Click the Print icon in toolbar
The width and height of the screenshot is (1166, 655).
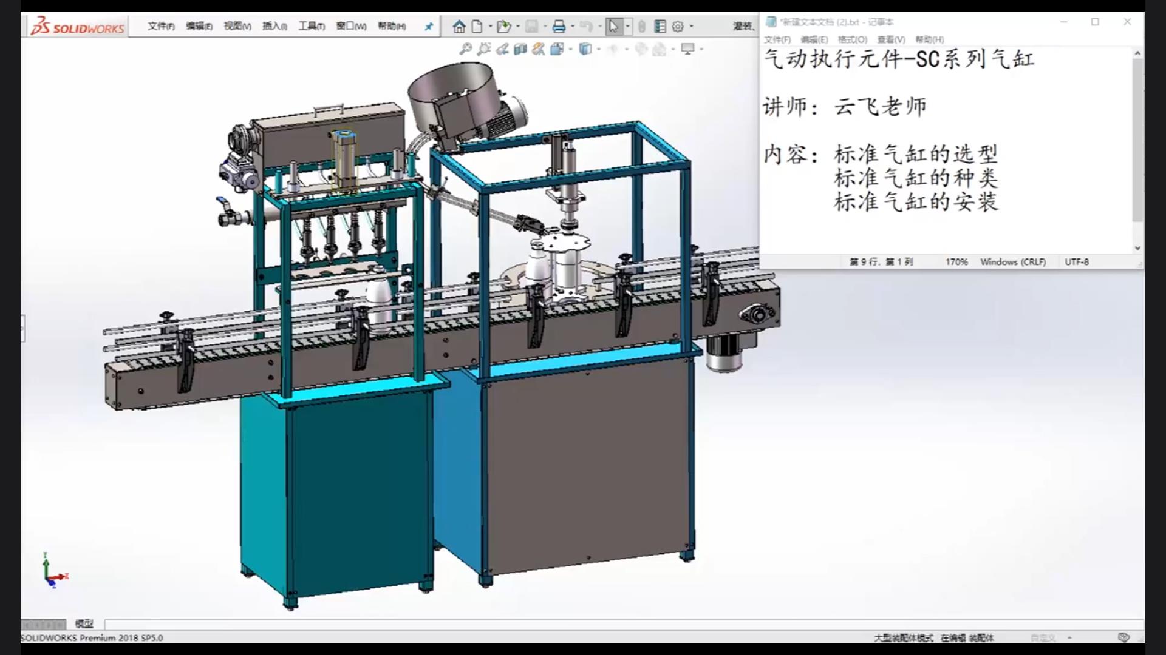point(559,27)
